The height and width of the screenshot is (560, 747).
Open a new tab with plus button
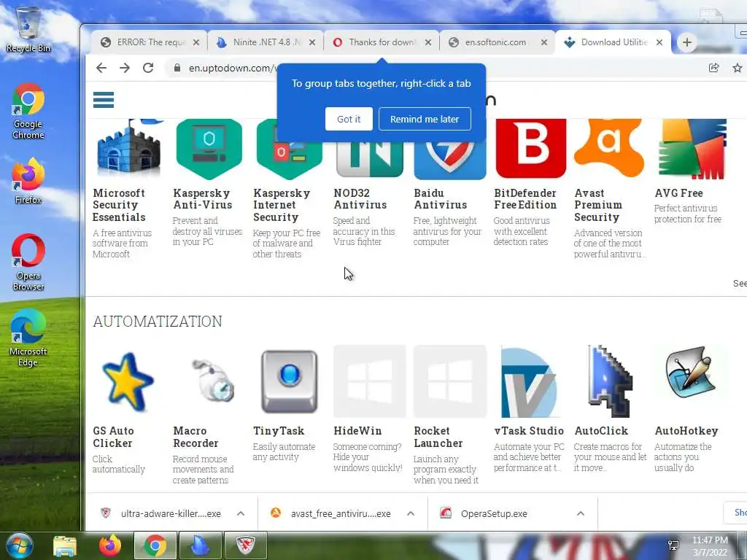click(687, 42)
